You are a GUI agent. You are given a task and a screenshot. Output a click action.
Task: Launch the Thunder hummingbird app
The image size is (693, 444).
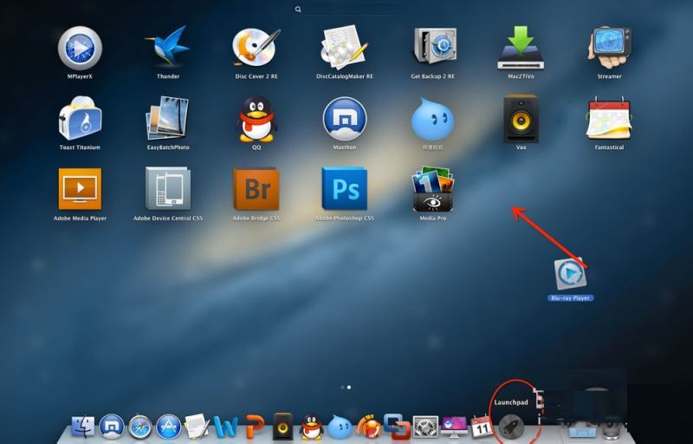coord(168,46)
